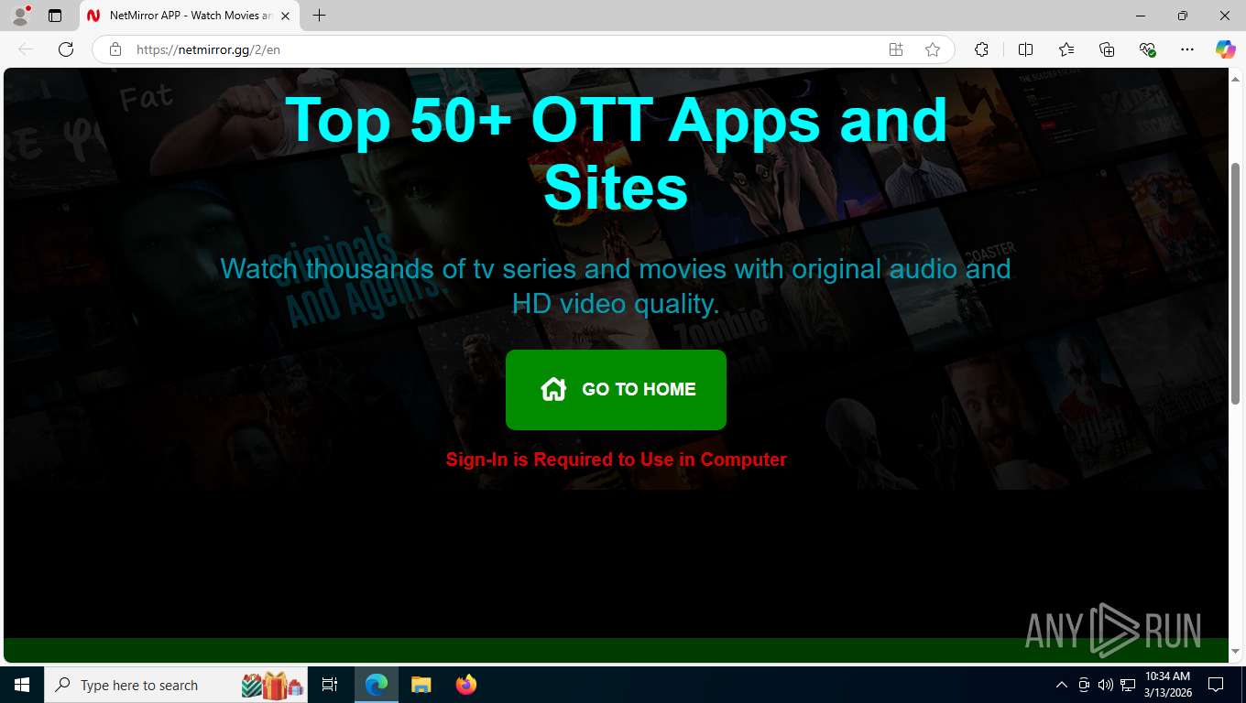Open the Copilot sidebar icon
Viewport: 1246px width, 703px height.
(x=1226, y=49)
